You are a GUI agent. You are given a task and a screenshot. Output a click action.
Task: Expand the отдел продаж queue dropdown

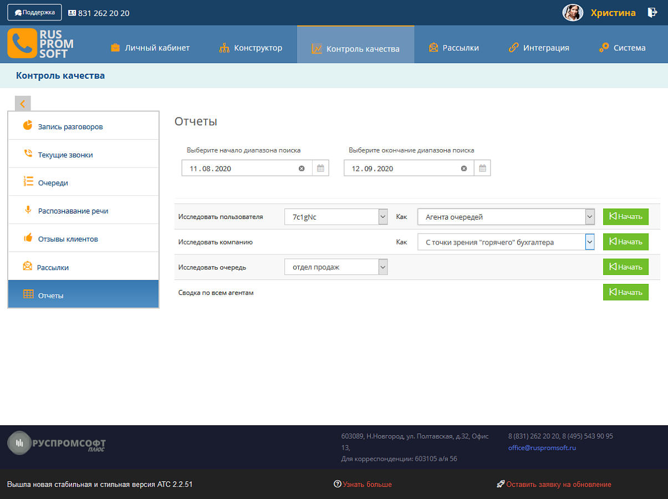(383, 267)
